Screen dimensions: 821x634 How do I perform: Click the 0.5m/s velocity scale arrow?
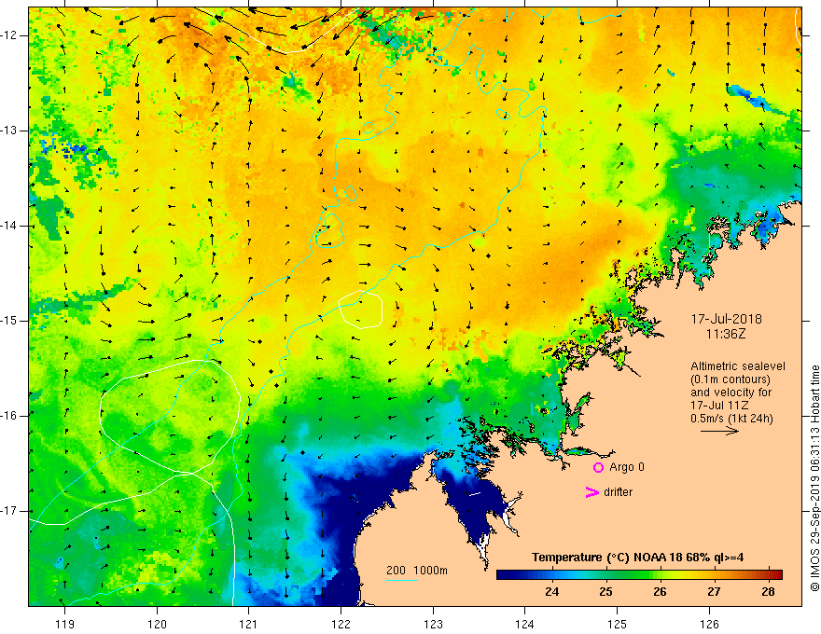click(x=719, y=431)
